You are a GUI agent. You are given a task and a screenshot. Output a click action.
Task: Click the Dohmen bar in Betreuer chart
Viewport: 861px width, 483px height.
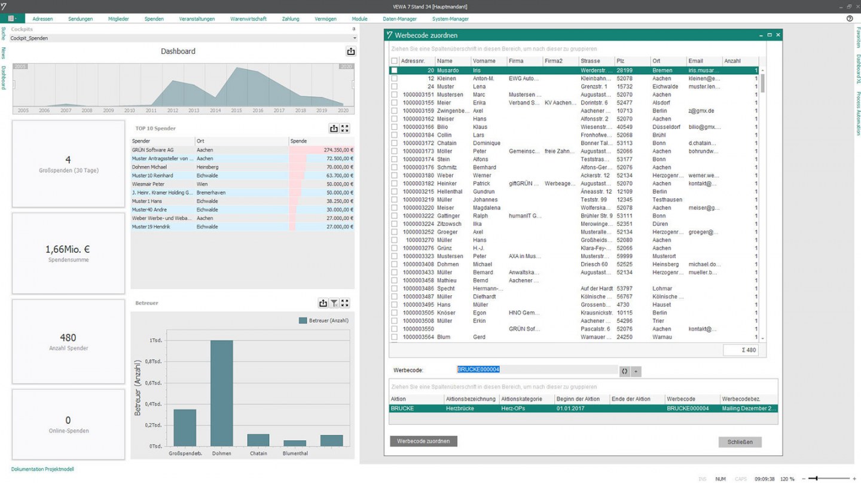[x=222, y=393]
